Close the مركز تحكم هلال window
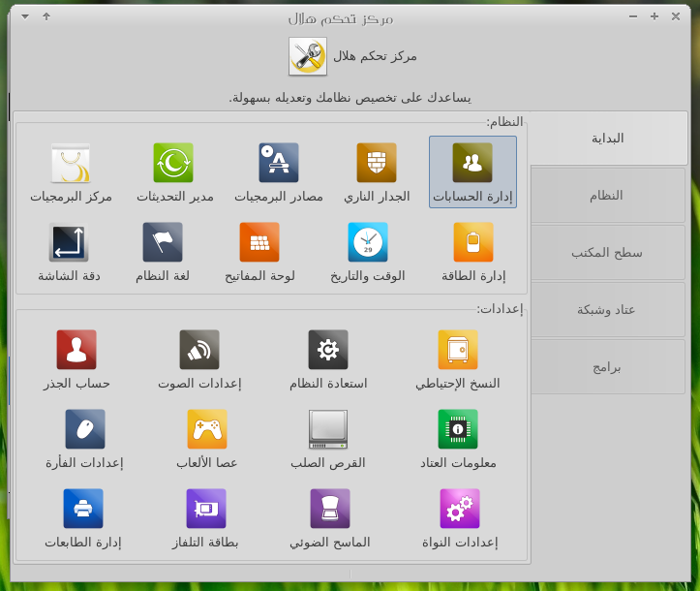Image resolution: width=700 pixels, height=591 pixels. click(x=676, y=16)
